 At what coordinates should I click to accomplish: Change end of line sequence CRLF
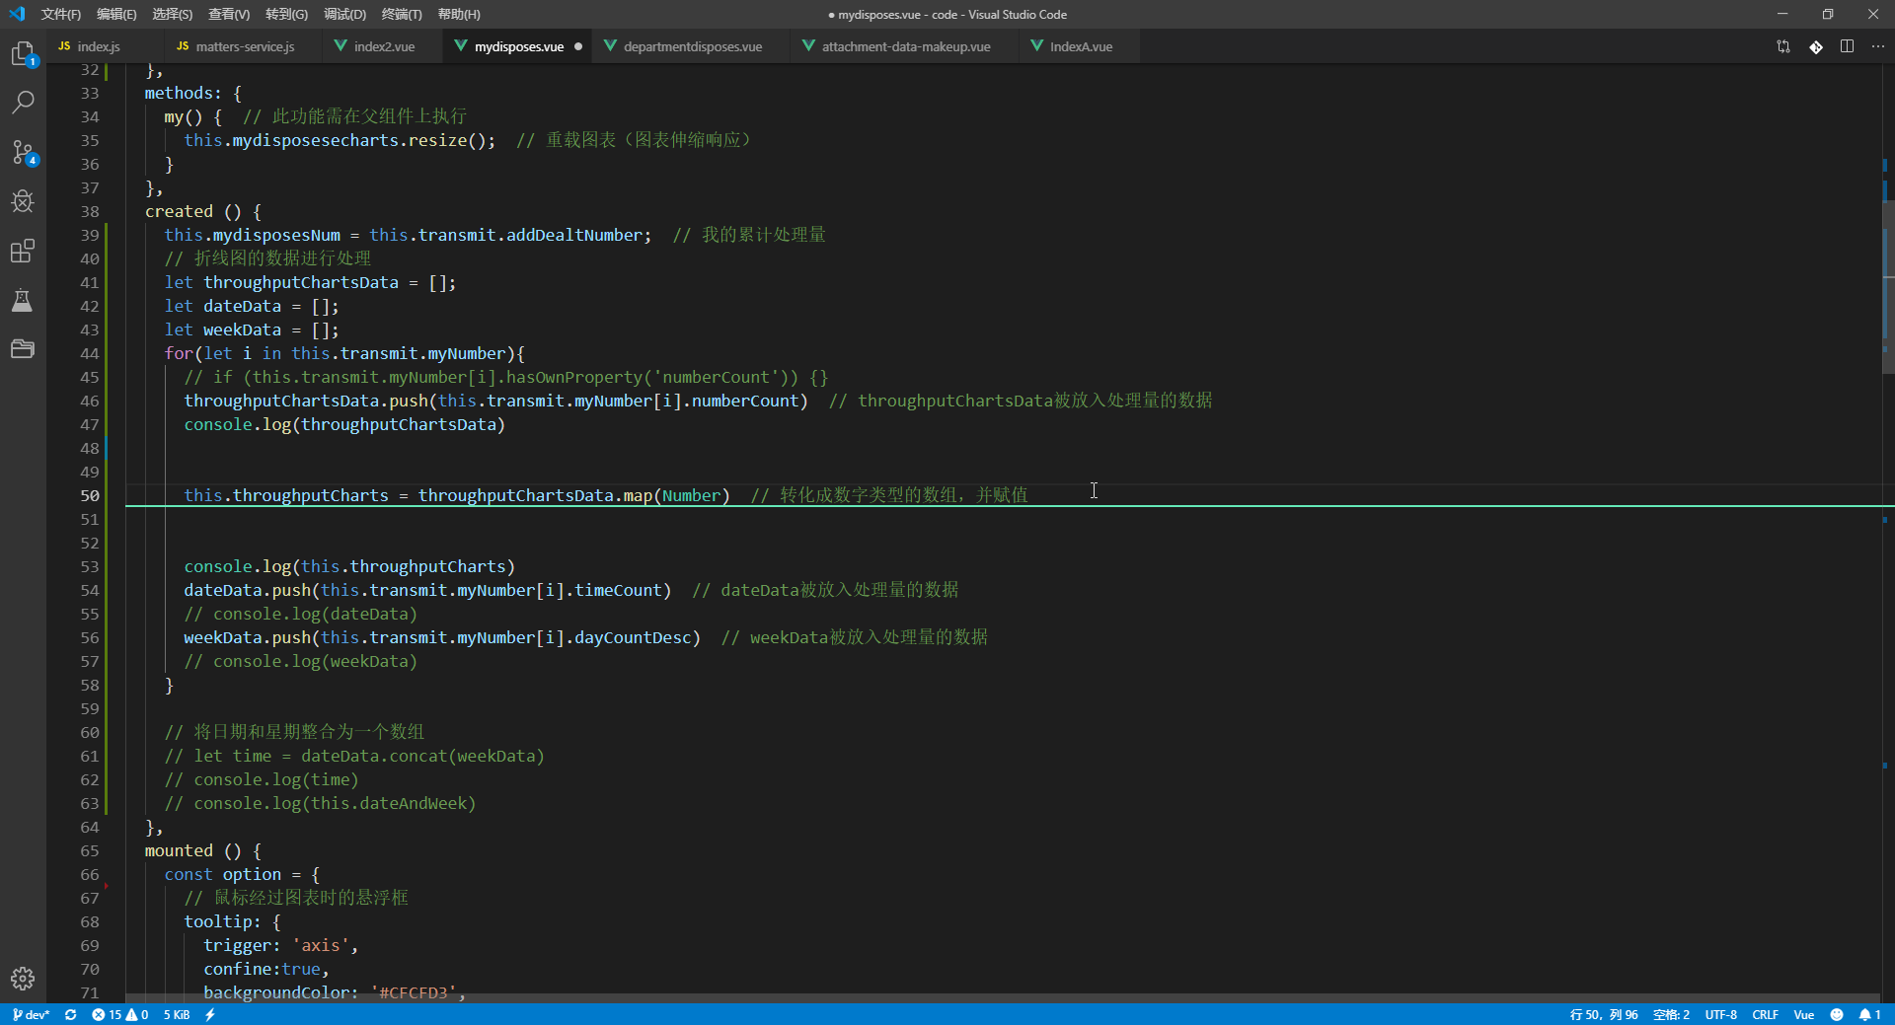coord(1765,1014)
